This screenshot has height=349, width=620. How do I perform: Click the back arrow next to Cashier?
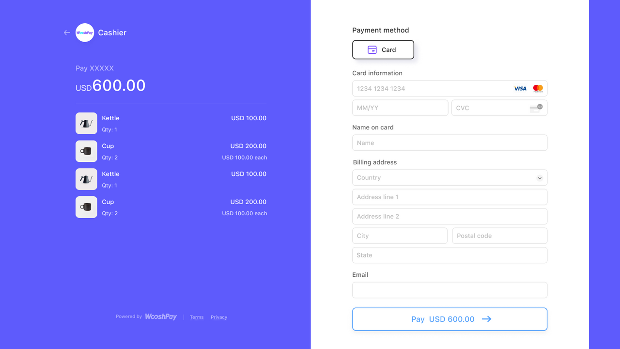(x=67, y=32)
